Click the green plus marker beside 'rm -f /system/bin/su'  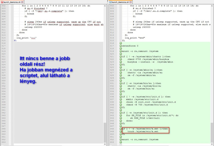(x=121, y=89)
